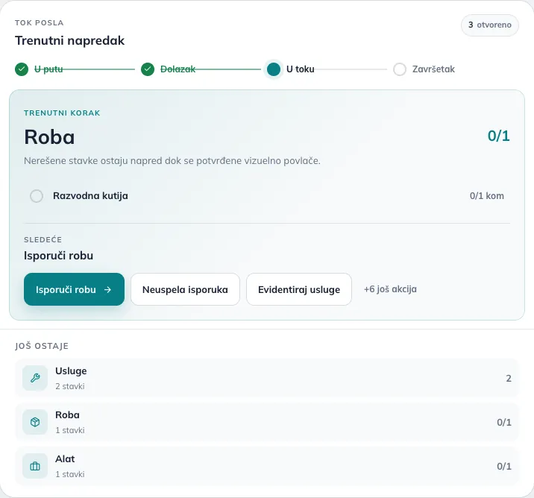Select the Dolazak step label

(x=178, y=69)
